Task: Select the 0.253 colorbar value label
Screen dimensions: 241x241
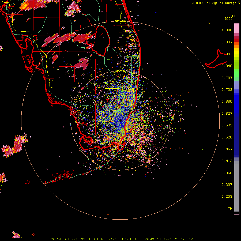Action: click(227, 197)
